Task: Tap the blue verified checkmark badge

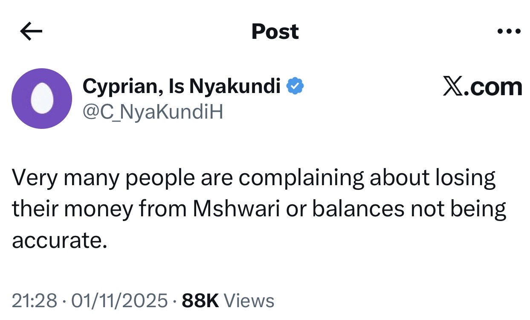Action: pyautogui.click(x=295, y=86)
